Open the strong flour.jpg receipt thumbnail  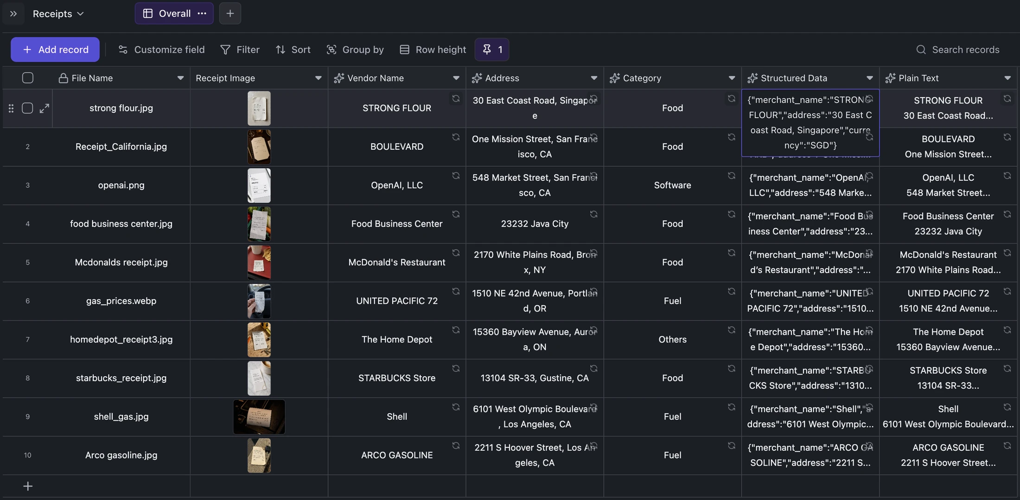point(259,108)
